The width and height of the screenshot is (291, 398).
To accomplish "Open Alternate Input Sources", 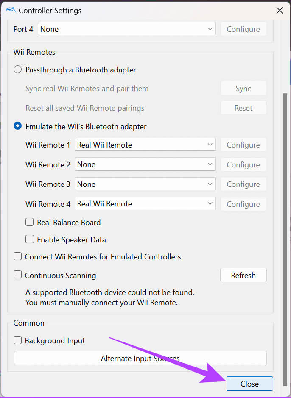I will point(140,359).
